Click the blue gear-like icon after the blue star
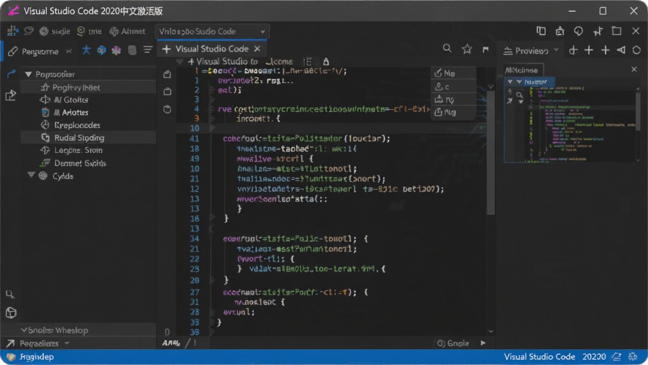The width and height of the screenshot is (648, 365). (x=101, y=51)
